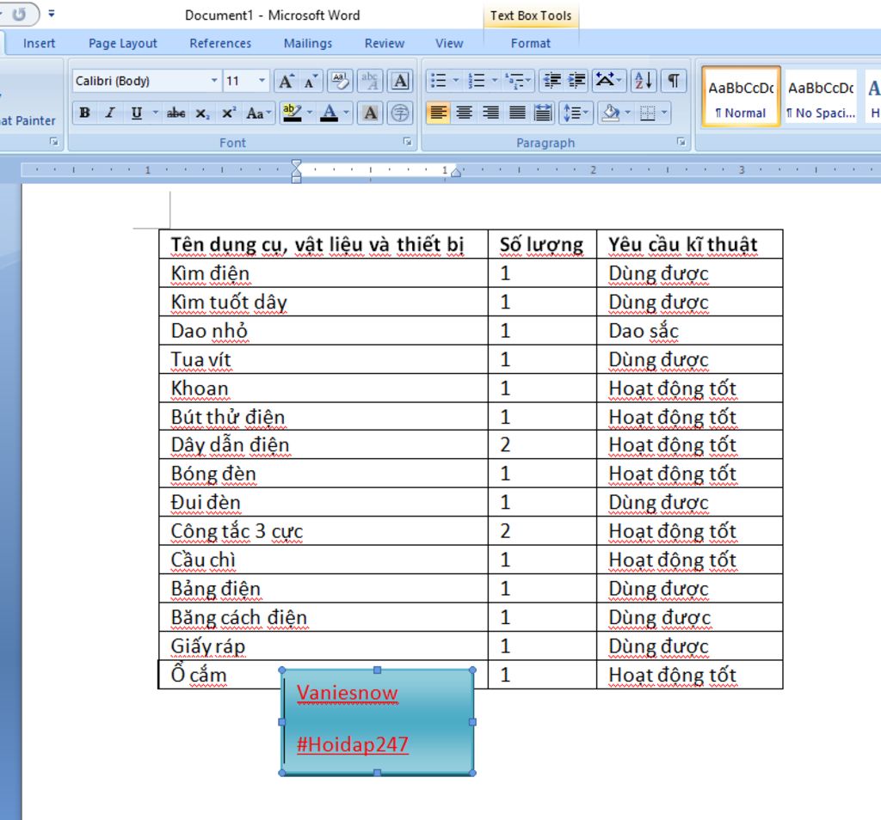The height and width of the screenshot is (820, 881).
Task: Align text right
Action: click(490, 113)
